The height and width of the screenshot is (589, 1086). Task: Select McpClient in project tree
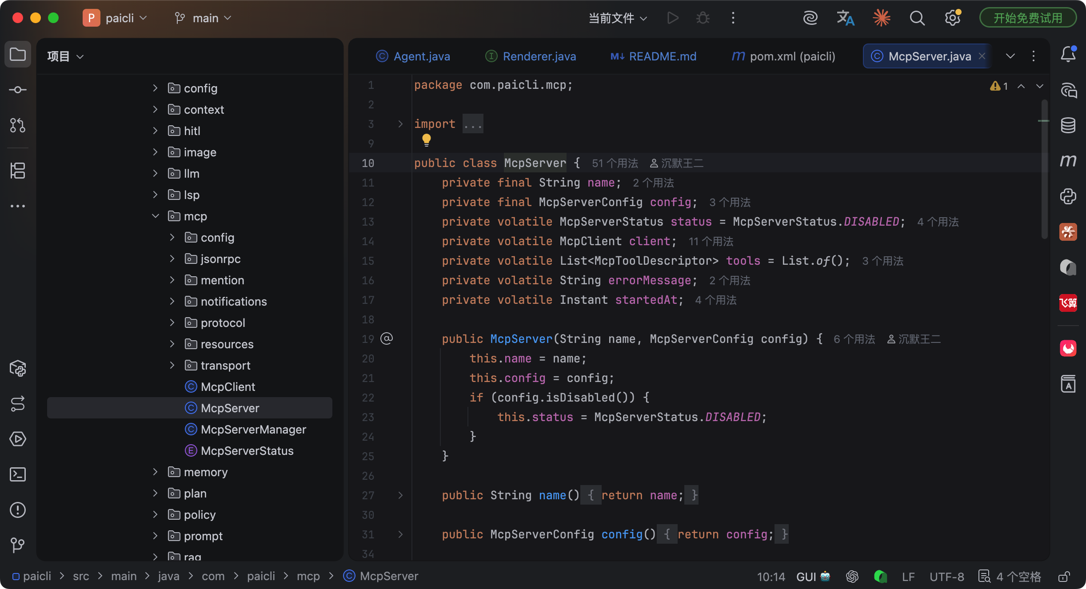[x=220, y=387]
